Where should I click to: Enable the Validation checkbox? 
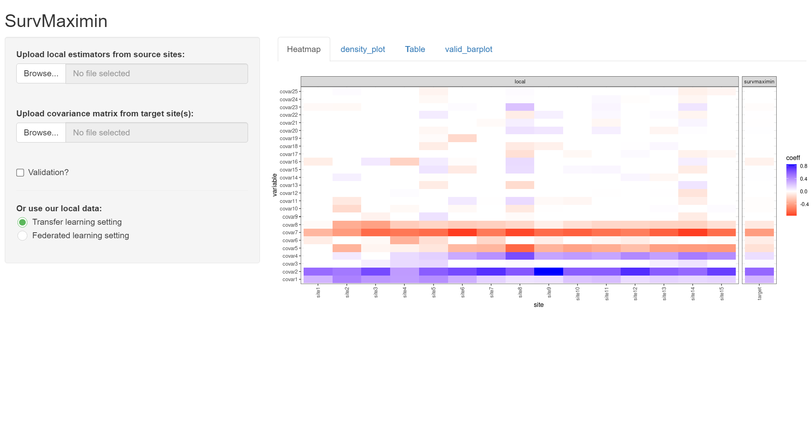pyautogui.click(x=20, y=173)
